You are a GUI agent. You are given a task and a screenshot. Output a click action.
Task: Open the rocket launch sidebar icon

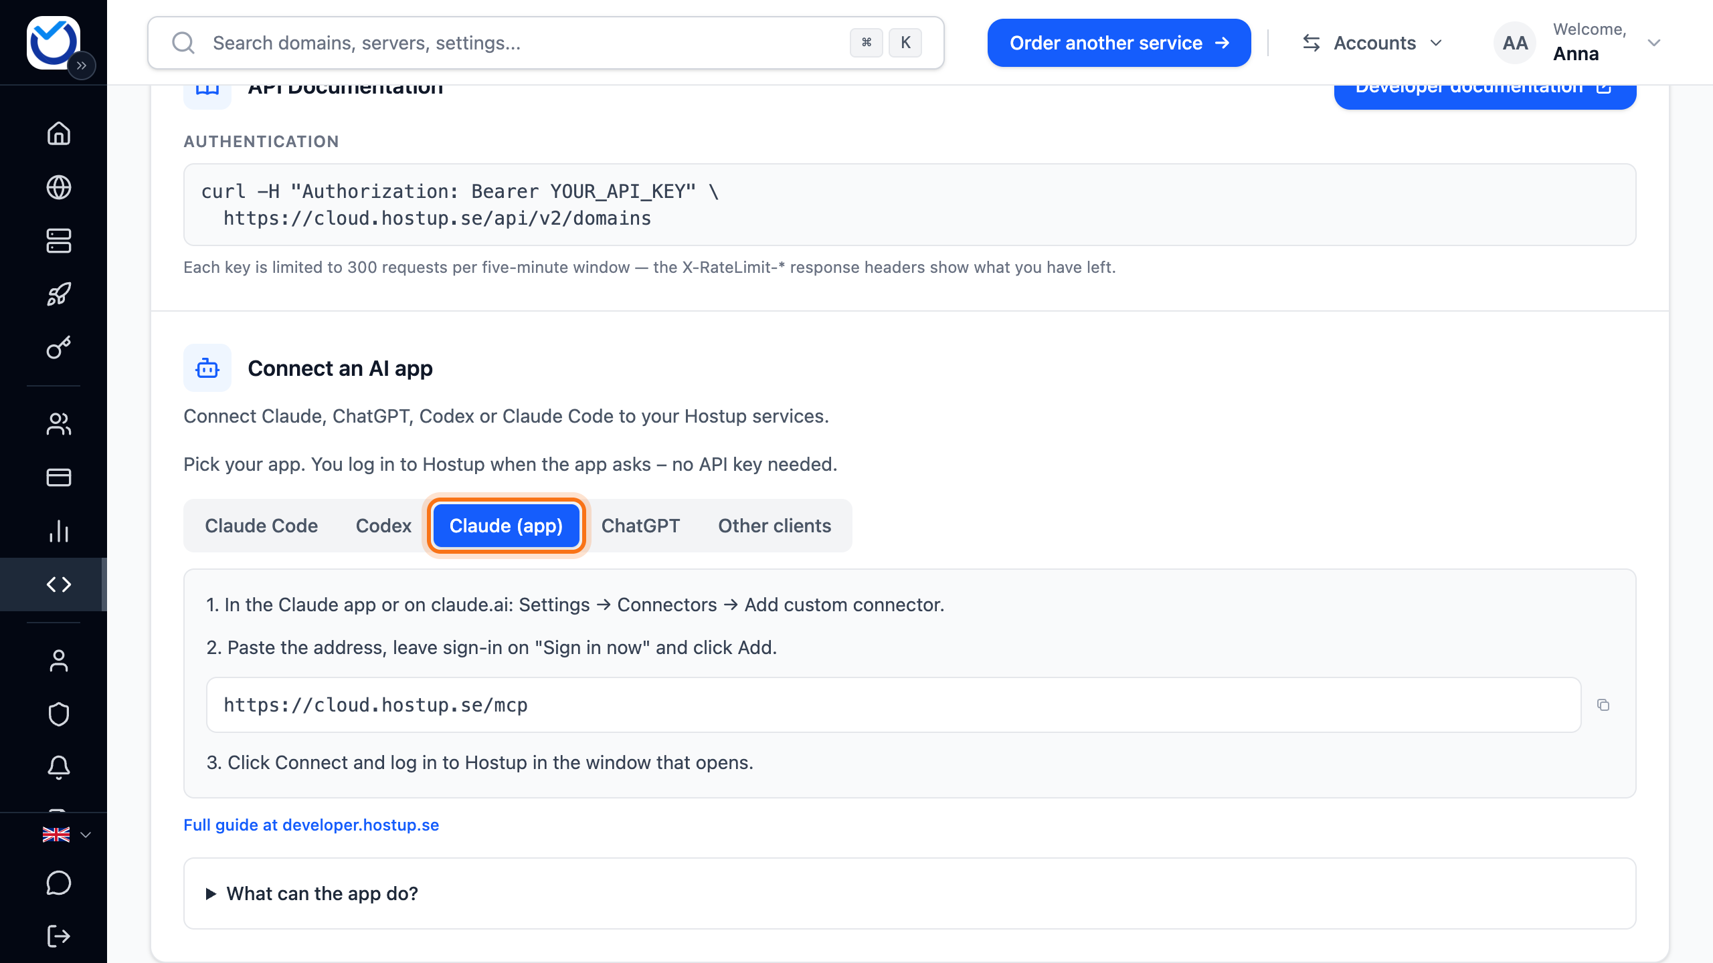(x=59, y=294)
